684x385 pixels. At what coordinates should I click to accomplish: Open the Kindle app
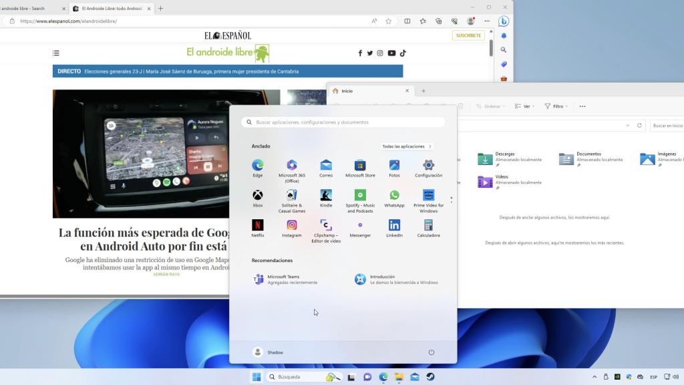[326, 198]
